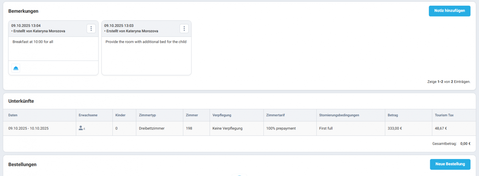Click room number 198 in the table

(x=189, y=129)
